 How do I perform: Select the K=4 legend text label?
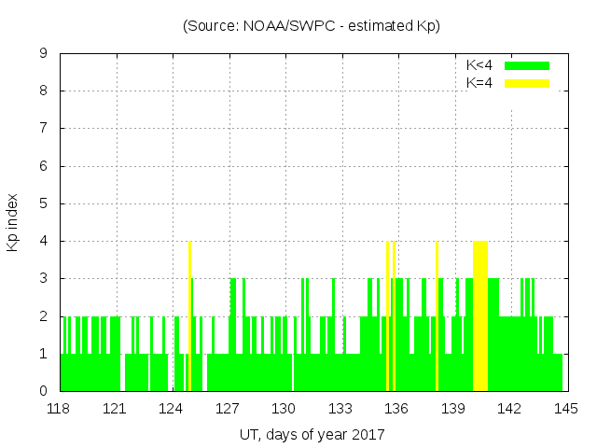[479, 83]
